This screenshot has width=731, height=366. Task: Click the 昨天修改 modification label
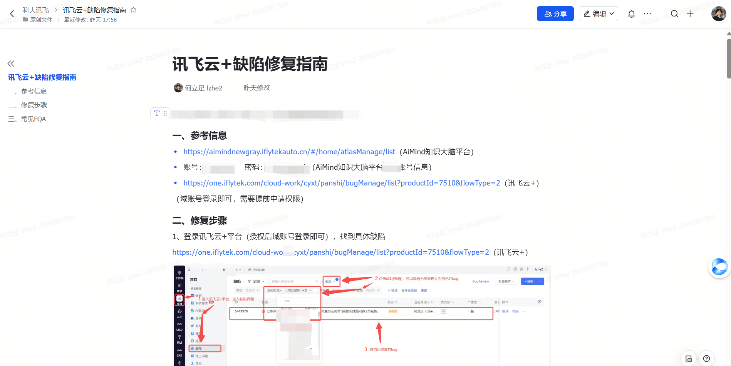click(257, 88)
